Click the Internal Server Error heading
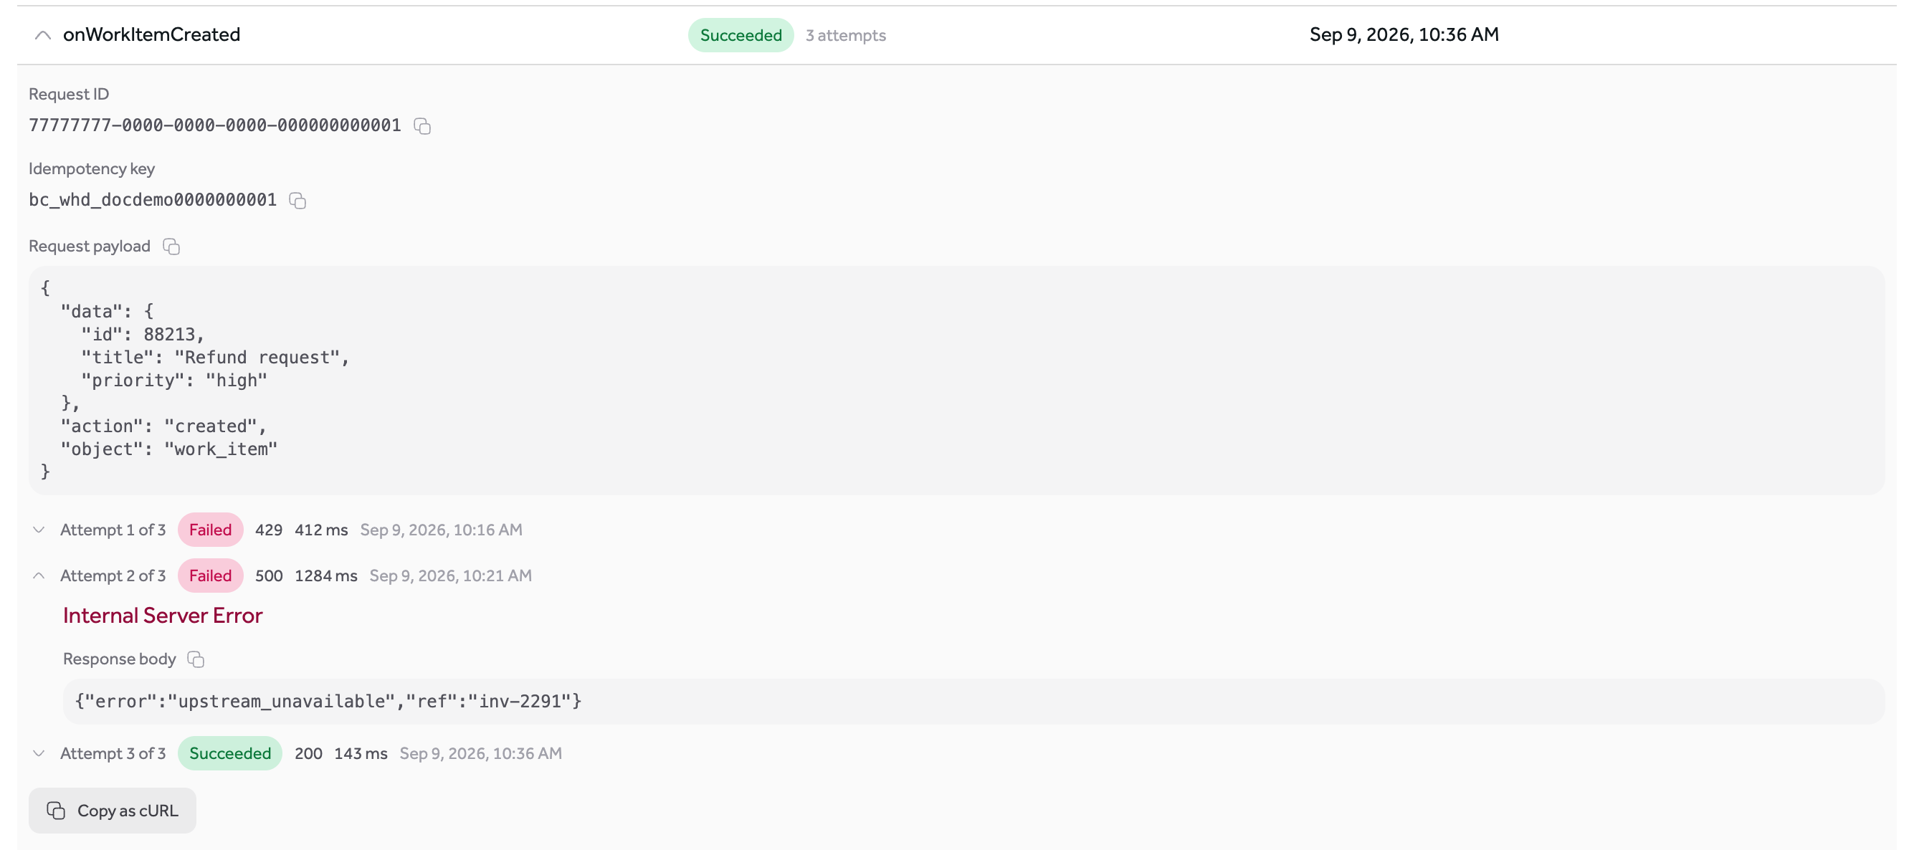 coord(163,616)
